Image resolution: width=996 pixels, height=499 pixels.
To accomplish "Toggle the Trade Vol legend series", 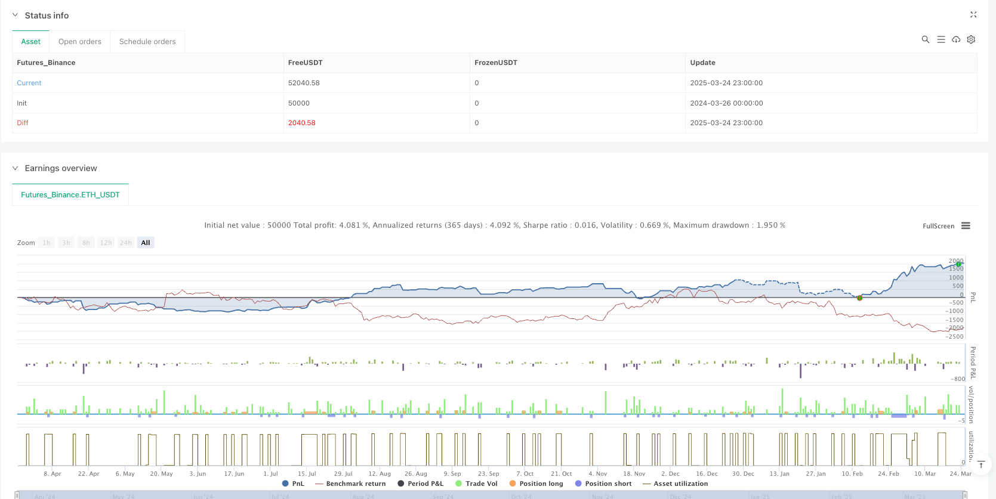I will click(476, 483).
